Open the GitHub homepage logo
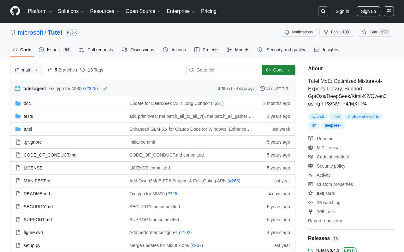This screenshot has height=252, width=404. [x=15, y=11]
